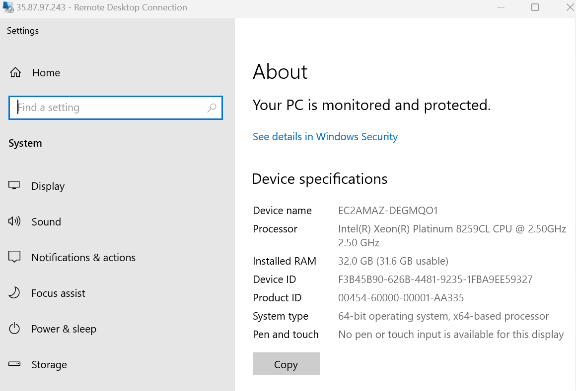Click the Home house icon

(x=15, y=73)
